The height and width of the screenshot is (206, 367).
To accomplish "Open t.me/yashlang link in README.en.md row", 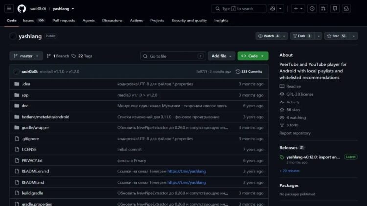I will point(186,171).
